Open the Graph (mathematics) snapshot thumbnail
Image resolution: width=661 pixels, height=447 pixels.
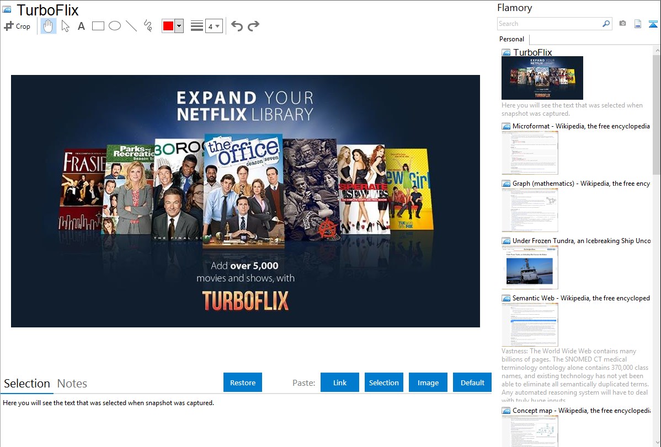[x=530, y=210]
